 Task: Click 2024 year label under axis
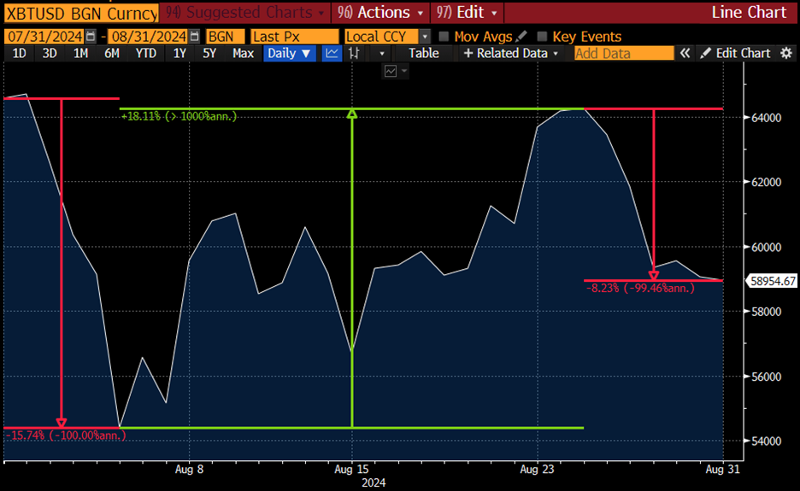click(x=374, y=482)
